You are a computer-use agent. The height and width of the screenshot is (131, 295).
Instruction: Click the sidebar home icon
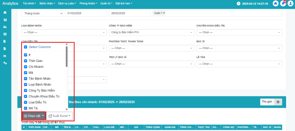(x=5, y=13)
